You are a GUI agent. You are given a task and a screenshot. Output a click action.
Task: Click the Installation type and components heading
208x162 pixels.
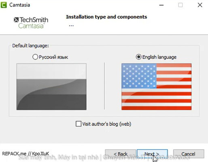point(106,17)
